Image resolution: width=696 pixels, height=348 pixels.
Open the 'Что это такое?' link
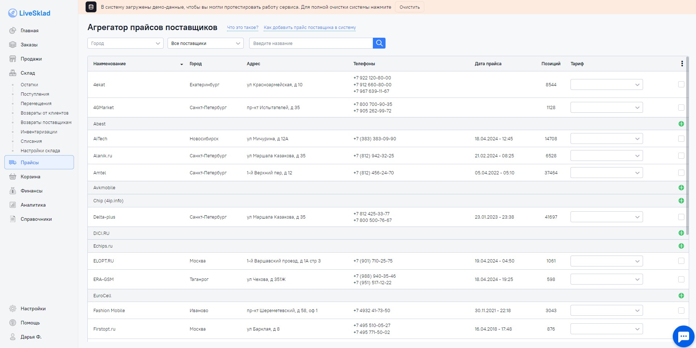pyautogui.click(x=243, y=28)
